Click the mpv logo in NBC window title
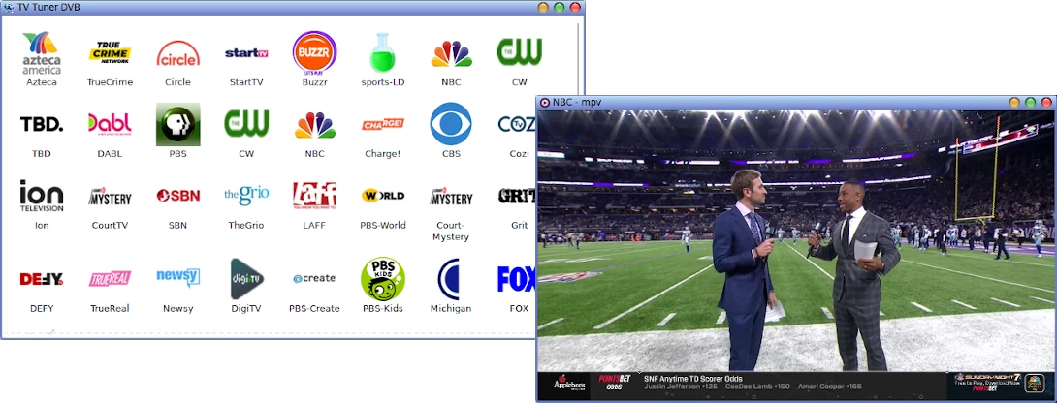The width and height of the screenshot is (1057, 403). (x=545, y=102)
